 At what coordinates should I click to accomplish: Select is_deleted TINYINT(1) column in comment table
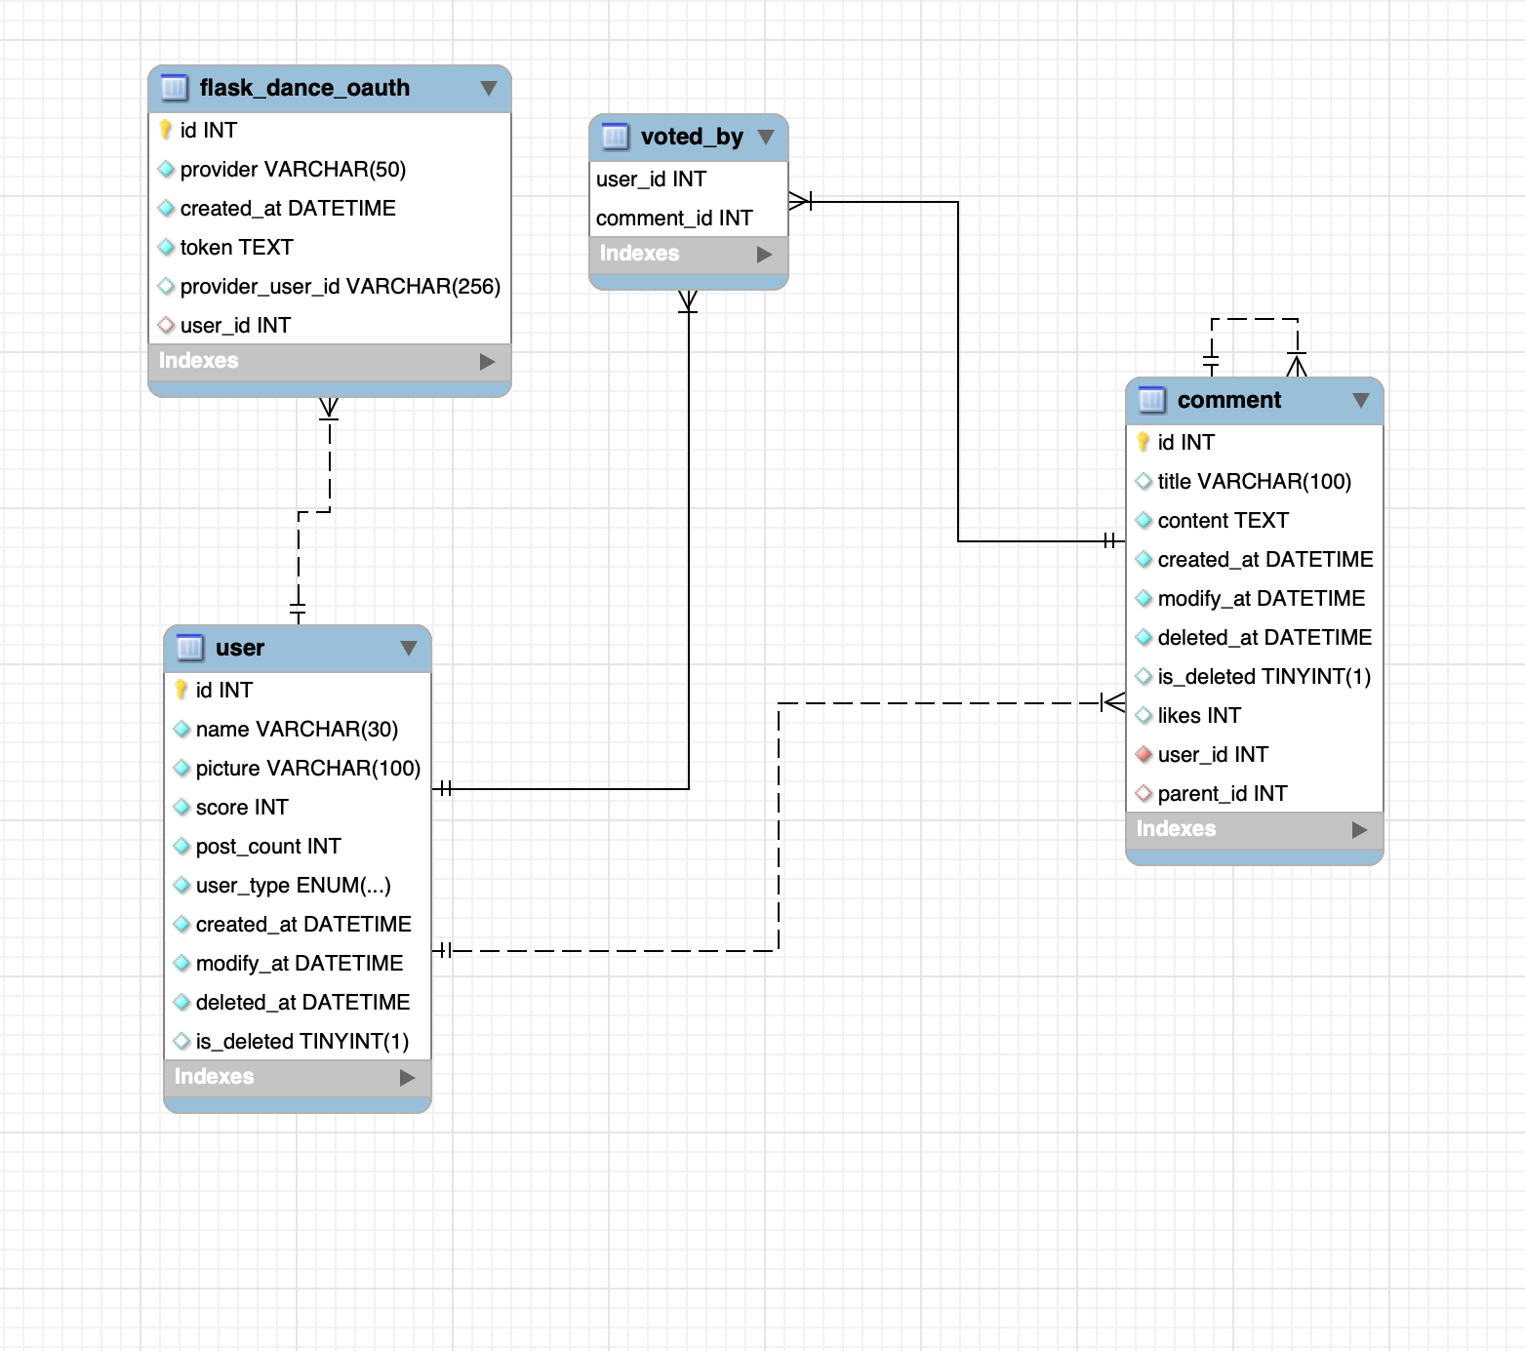point(1255,676)
